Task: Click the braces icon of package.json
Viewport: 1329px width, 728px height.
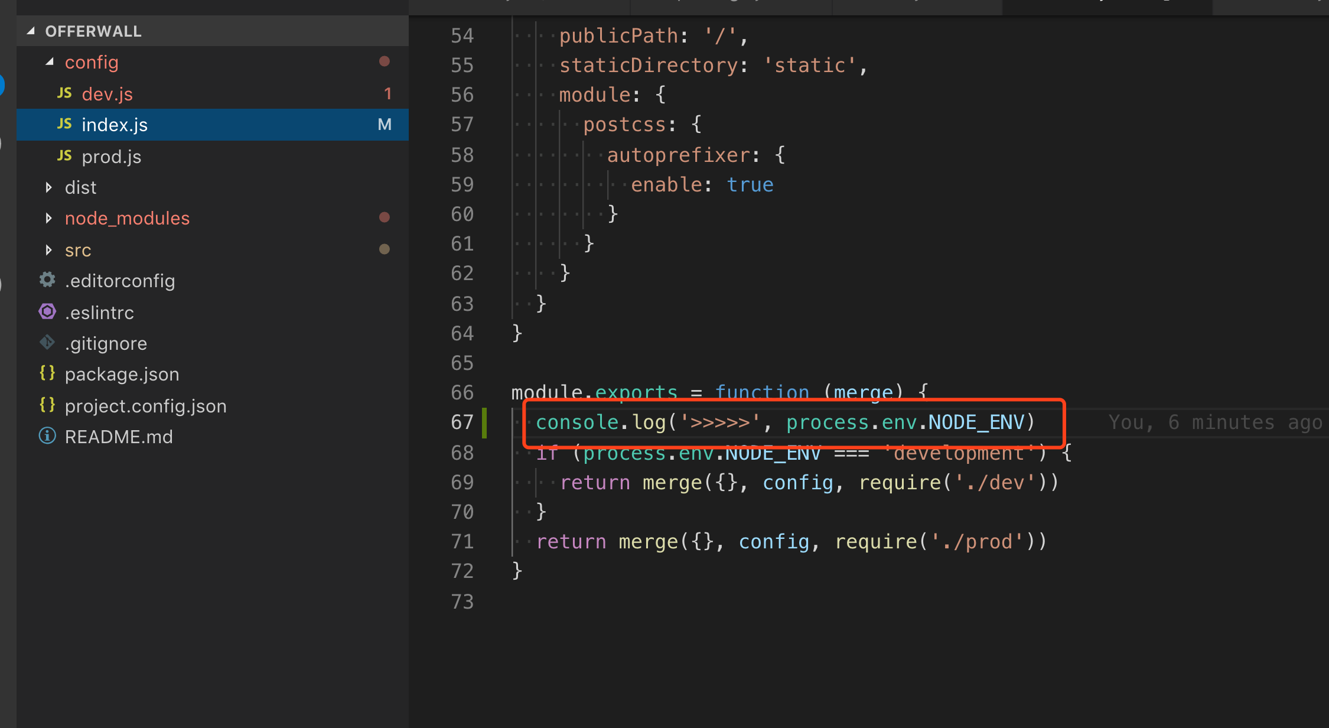Action: [47, 373]
